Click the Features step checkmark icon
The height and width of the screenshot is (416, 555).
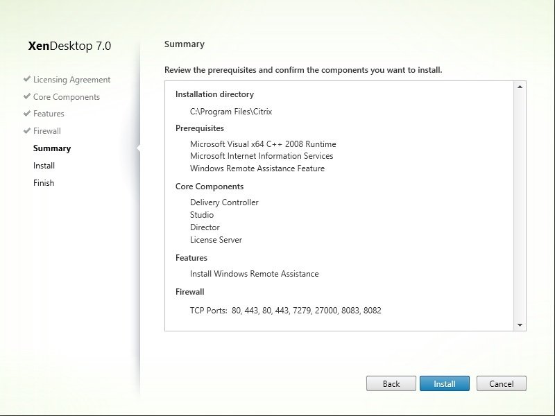pos(26,114)
